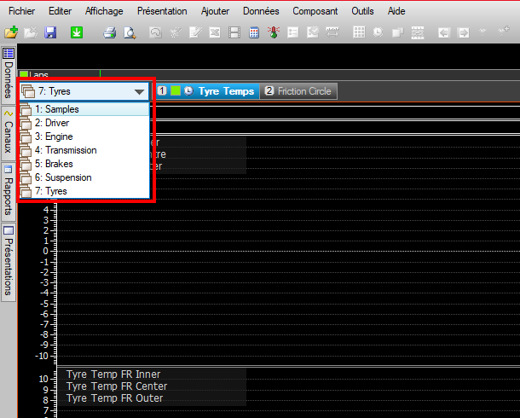Click the checklist report icon
520x418 pixels.
click(x=313, y=32)
